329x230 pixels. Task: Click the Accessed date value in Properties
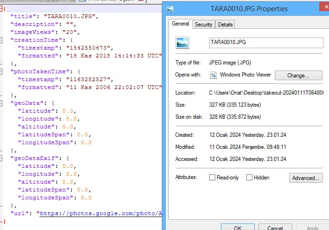pos(248,159)
